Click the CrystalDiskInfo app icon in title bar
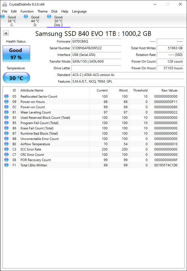 click(5, 4)
